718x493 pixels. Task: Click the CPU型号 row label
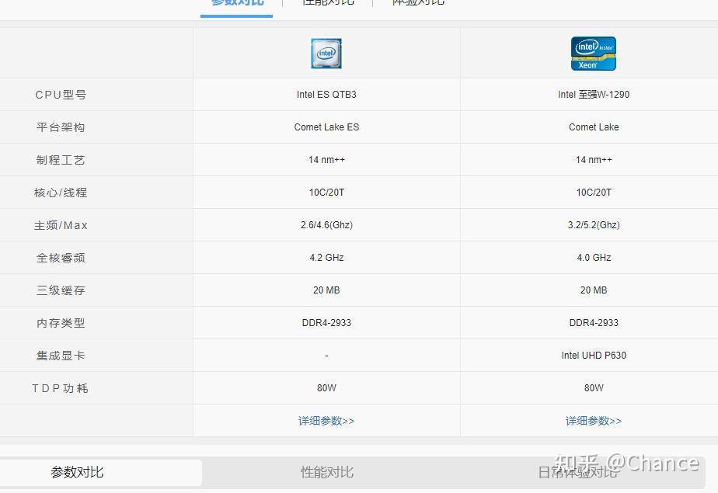pyautogui.click(x=61, y=95)
